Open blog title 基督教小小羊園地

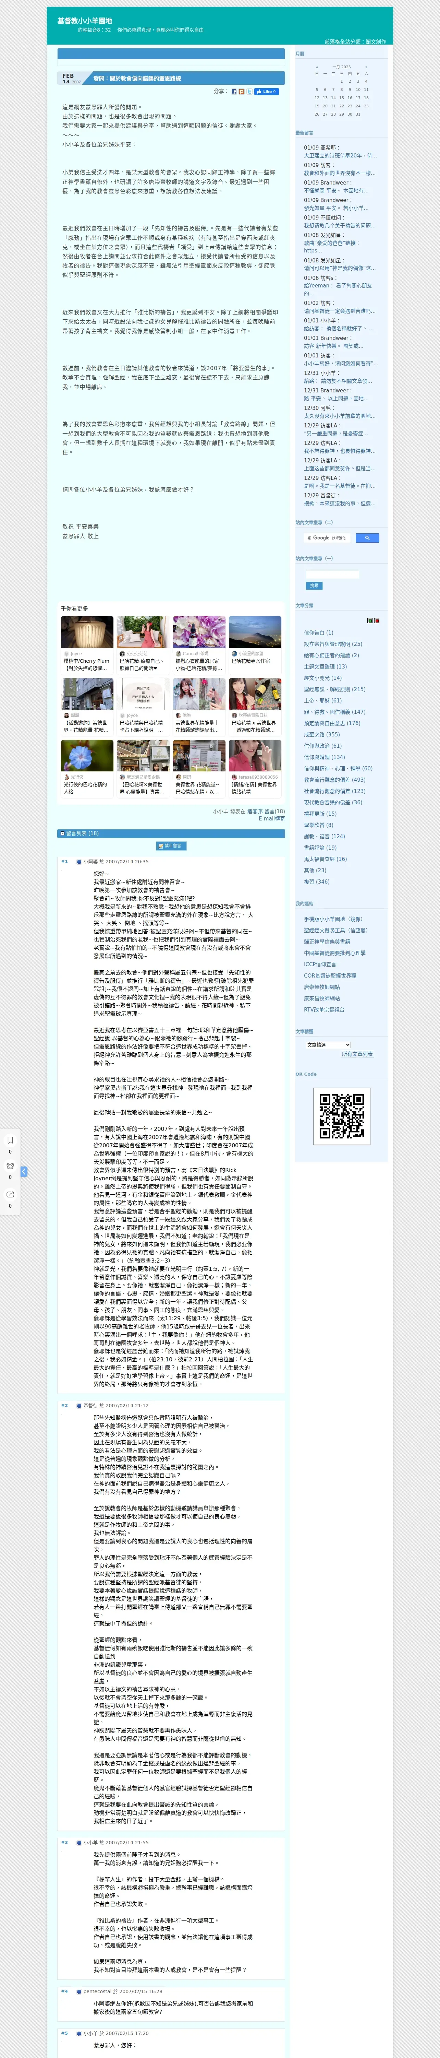[x=85, y=21]
